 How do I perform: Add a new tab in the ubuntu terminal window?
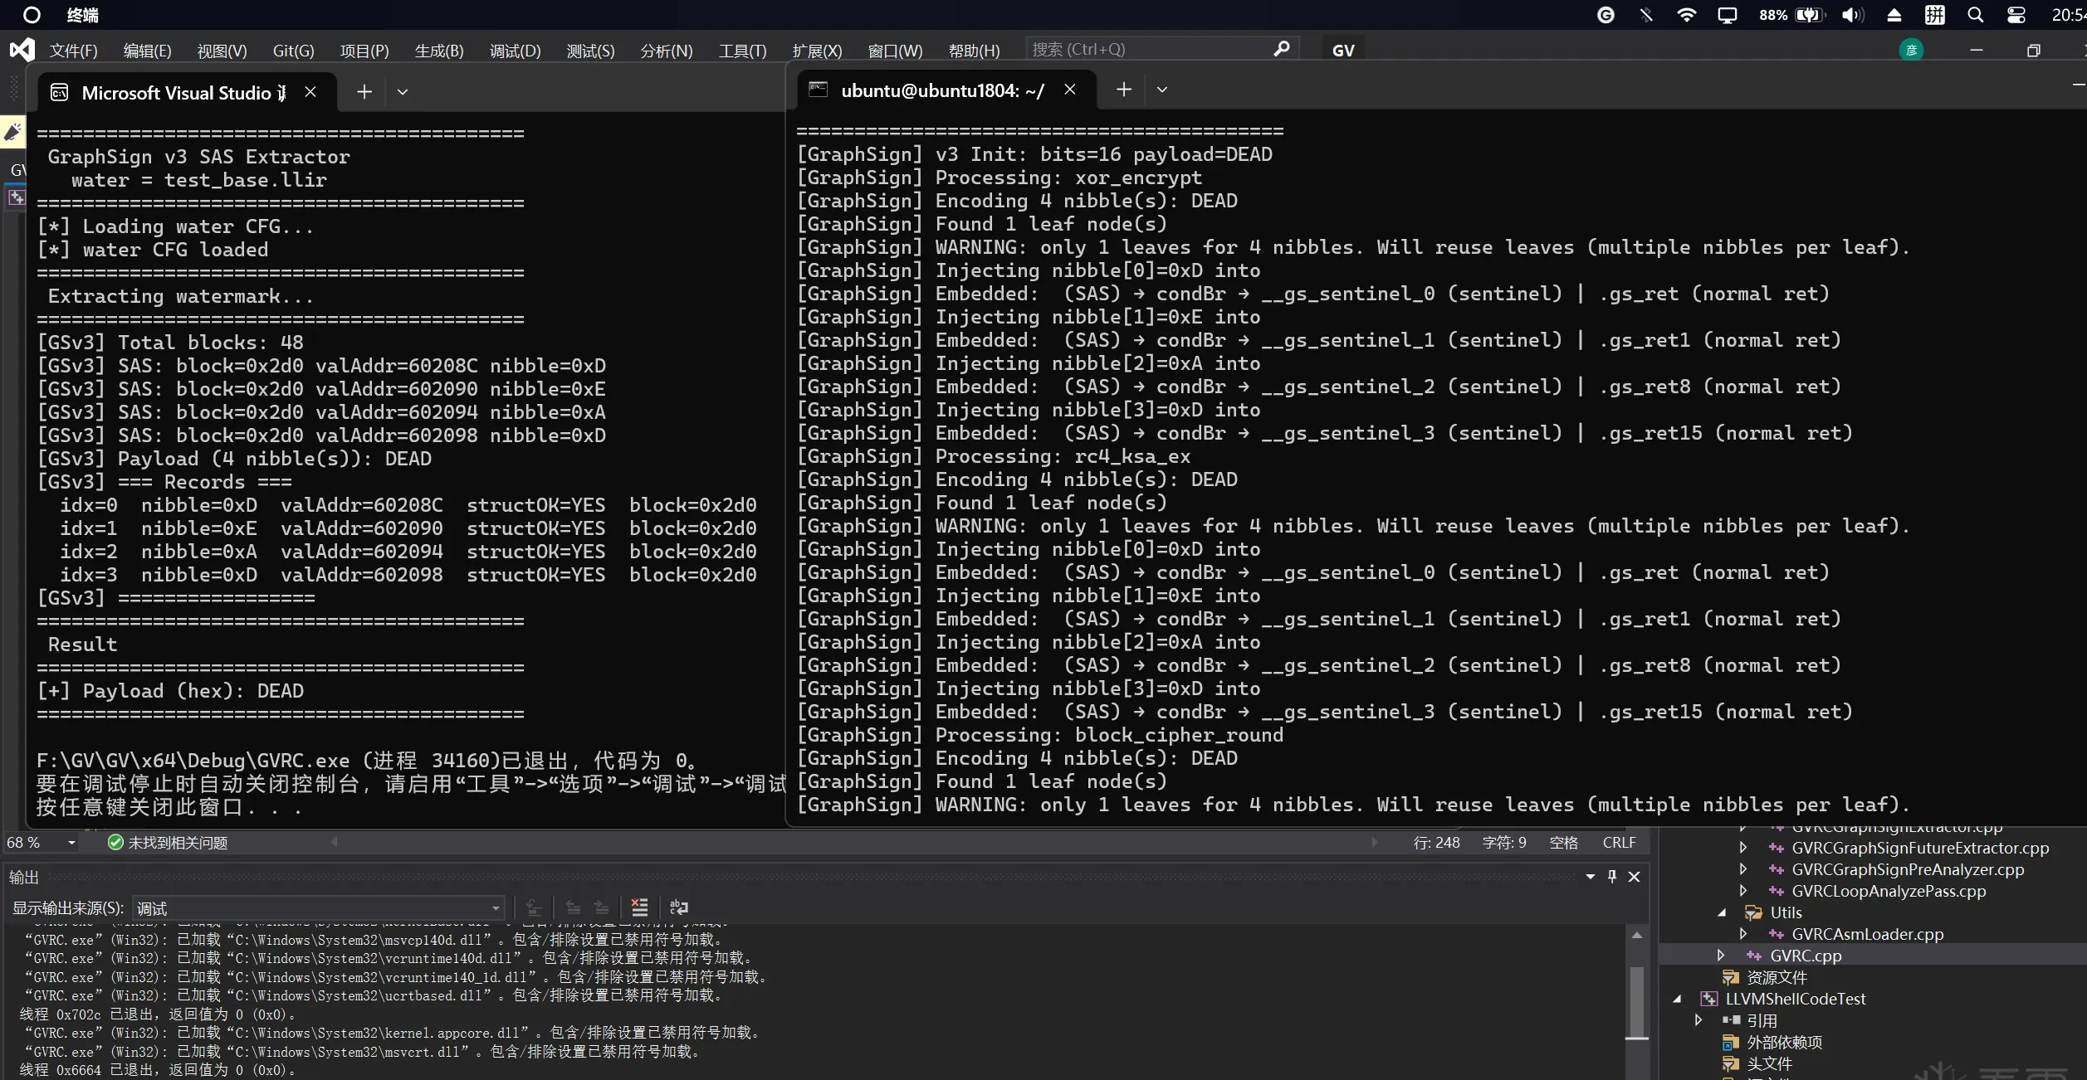coord(1124,90)
